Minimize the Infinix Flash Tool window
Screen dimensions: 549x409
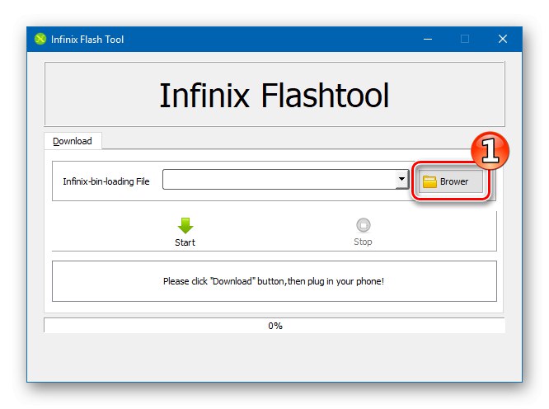tap(428, 39)
